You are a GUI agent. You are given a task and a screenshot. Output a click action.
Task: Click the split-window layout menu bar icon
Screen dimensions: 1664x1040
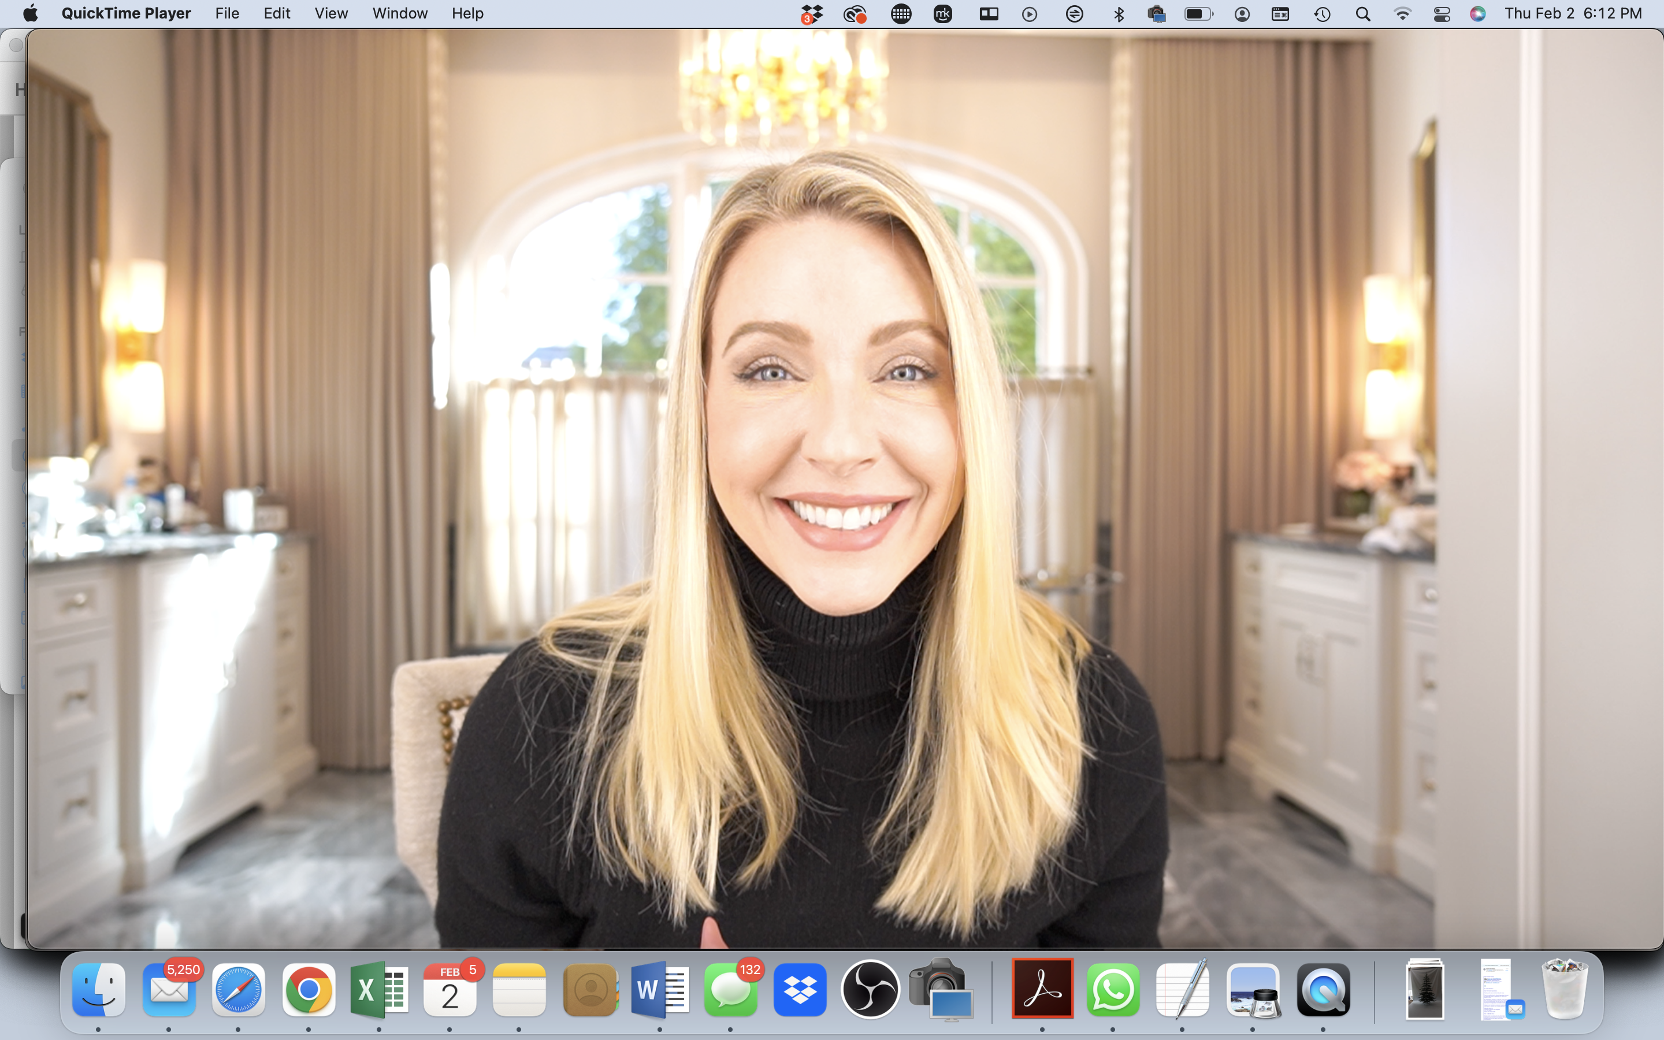pos(989,14)
